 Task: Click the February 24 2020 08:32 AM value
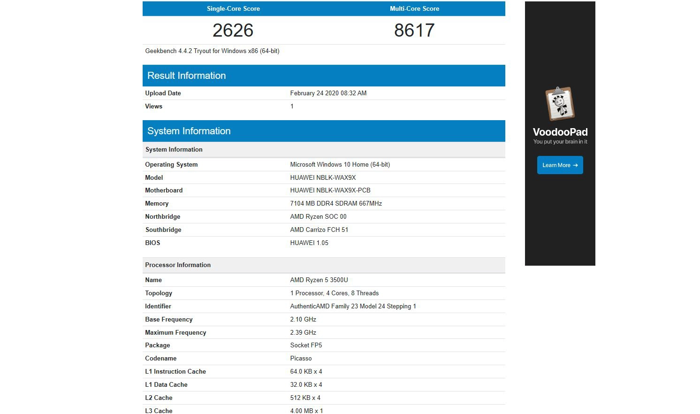[328, 93]
